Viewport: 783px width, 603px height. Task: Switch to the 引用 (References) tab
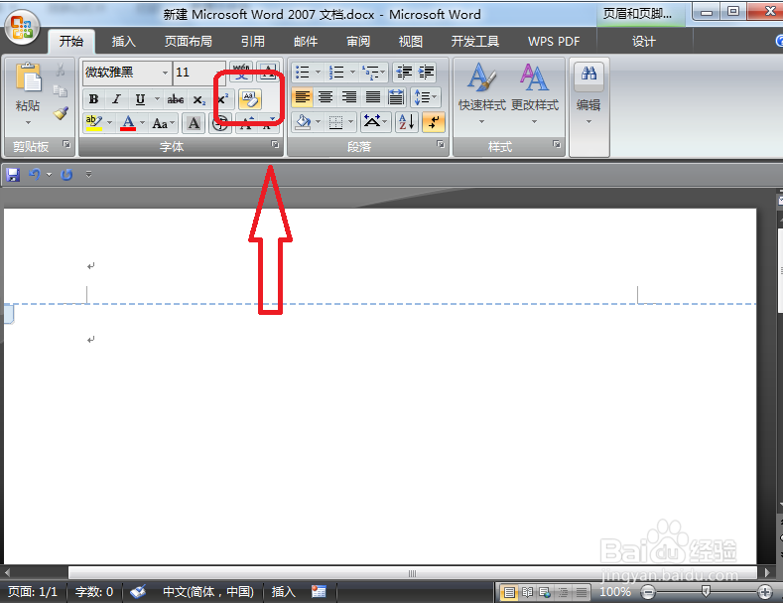(x=253, y=41)
